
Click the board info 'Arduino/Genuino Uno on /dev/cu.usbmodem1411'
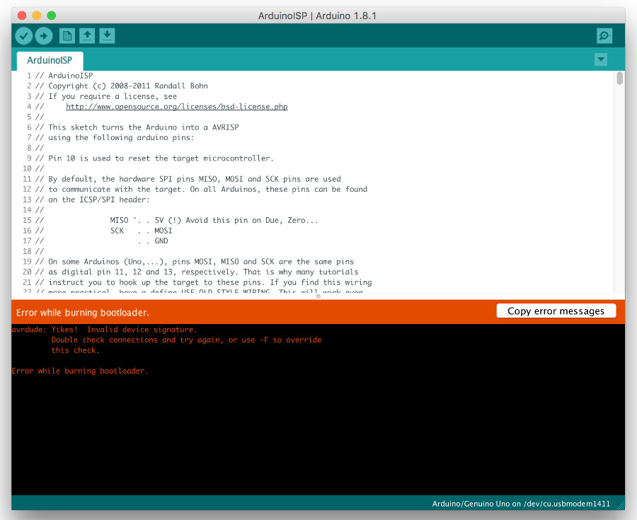coord(521,504)
